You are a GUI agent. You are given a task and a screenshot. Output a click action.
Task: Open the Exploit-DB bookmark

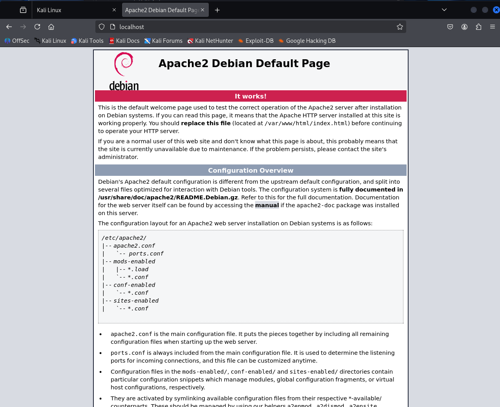[x=255, y=41]
